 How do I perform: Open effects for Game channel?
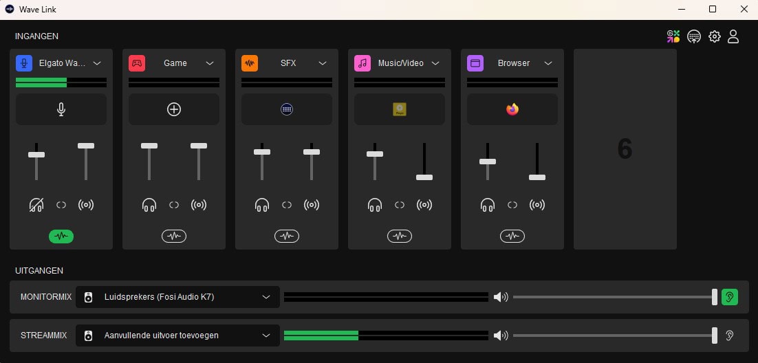point(174,236)
